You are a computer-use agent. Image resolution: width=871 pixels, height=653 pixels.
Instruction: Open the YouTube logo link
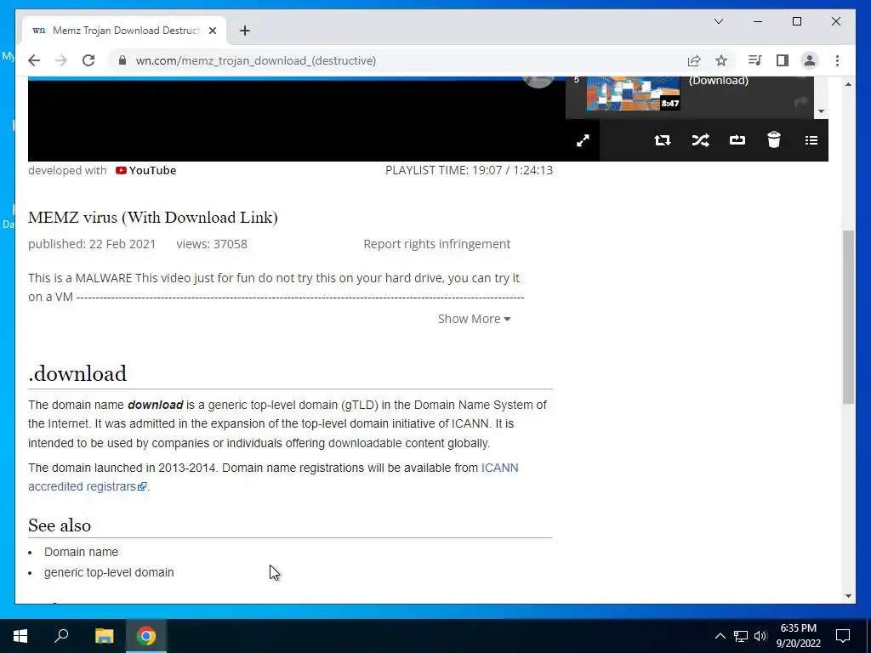[x=145, y=170]
